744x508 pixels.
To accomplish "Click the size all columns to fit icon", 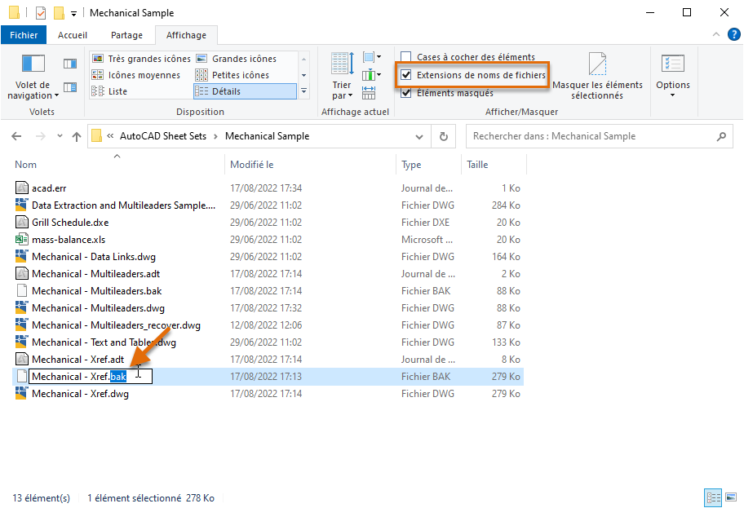I will coord(369,92).
